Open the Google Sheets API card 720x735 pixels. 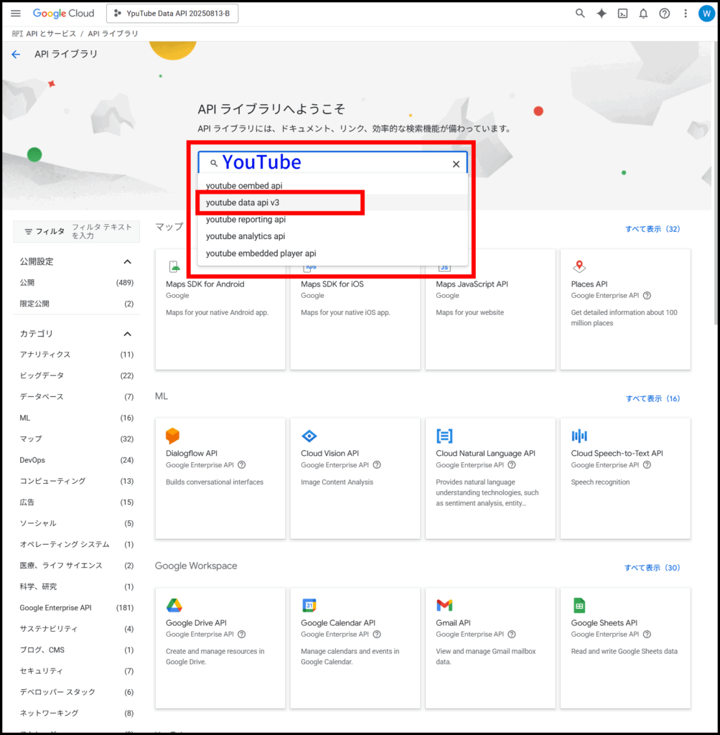click(x=625, y=648)
